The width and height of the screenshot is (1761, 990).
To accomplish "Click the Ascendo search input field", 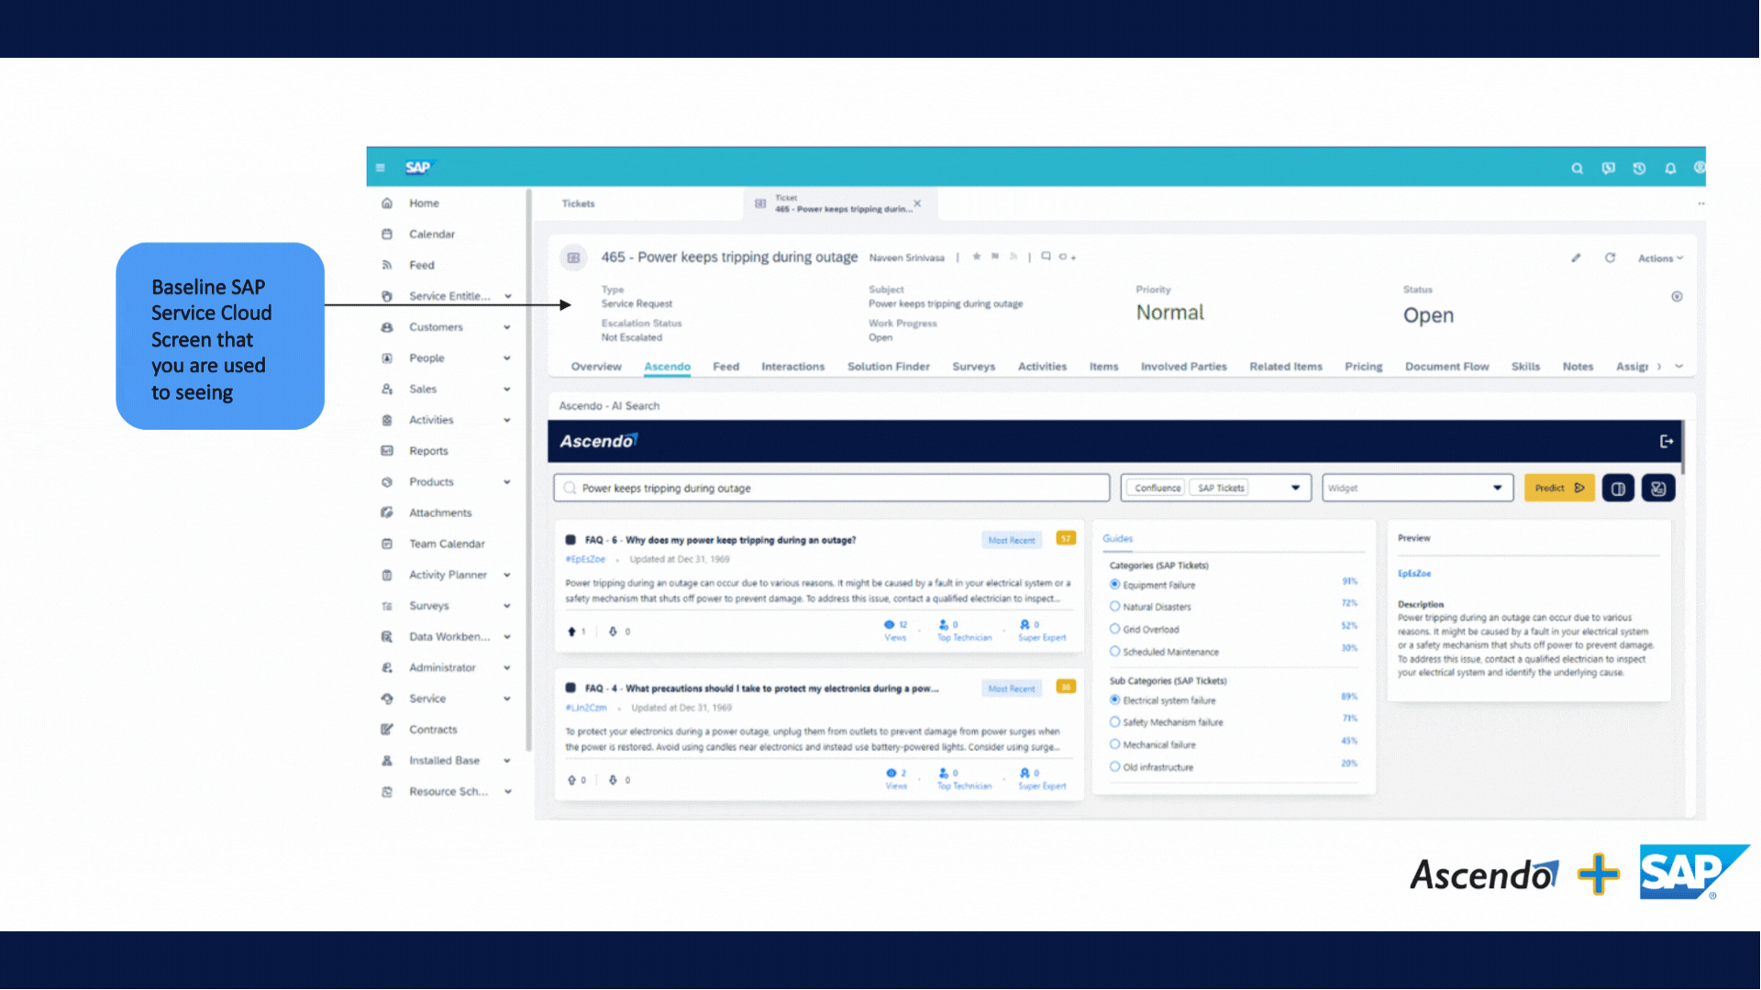I will click(x=831, y=489).
